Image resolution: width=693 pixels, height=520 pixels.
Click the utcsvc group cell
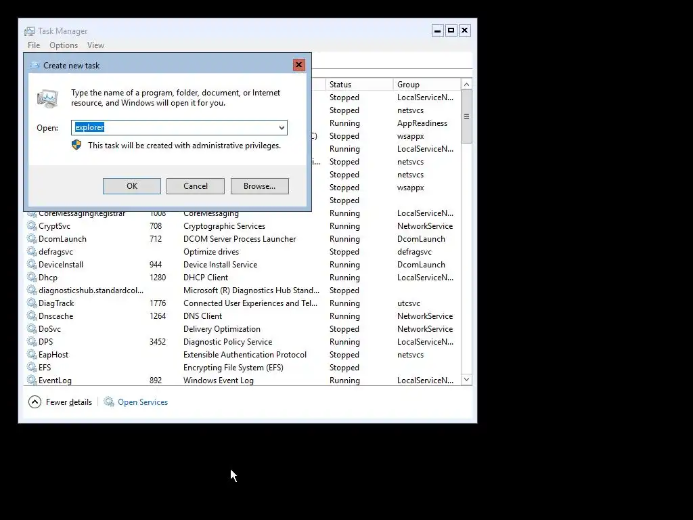coord(408,303)
